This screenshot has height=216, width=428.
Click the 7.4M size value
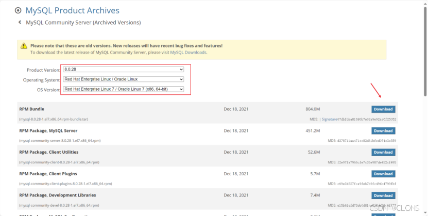click(315, 195)
